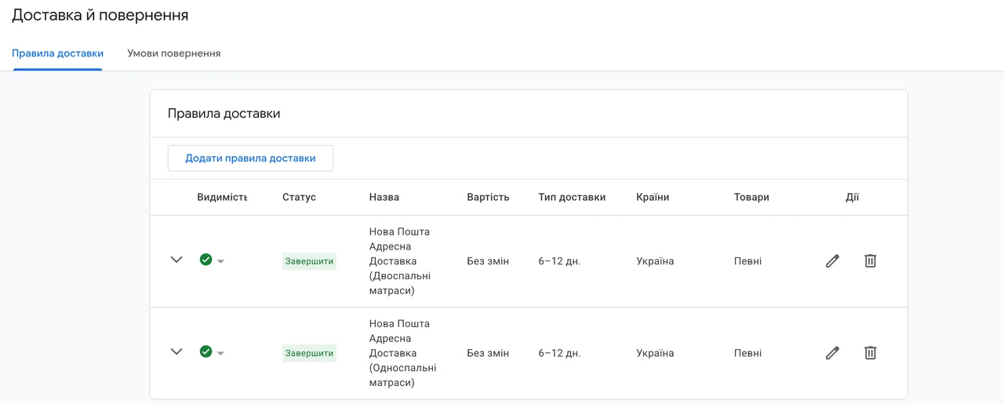Click Україна in Односпальні матраси row
The width and height of the screenshot is (1004, 404).
coord(655,353)
